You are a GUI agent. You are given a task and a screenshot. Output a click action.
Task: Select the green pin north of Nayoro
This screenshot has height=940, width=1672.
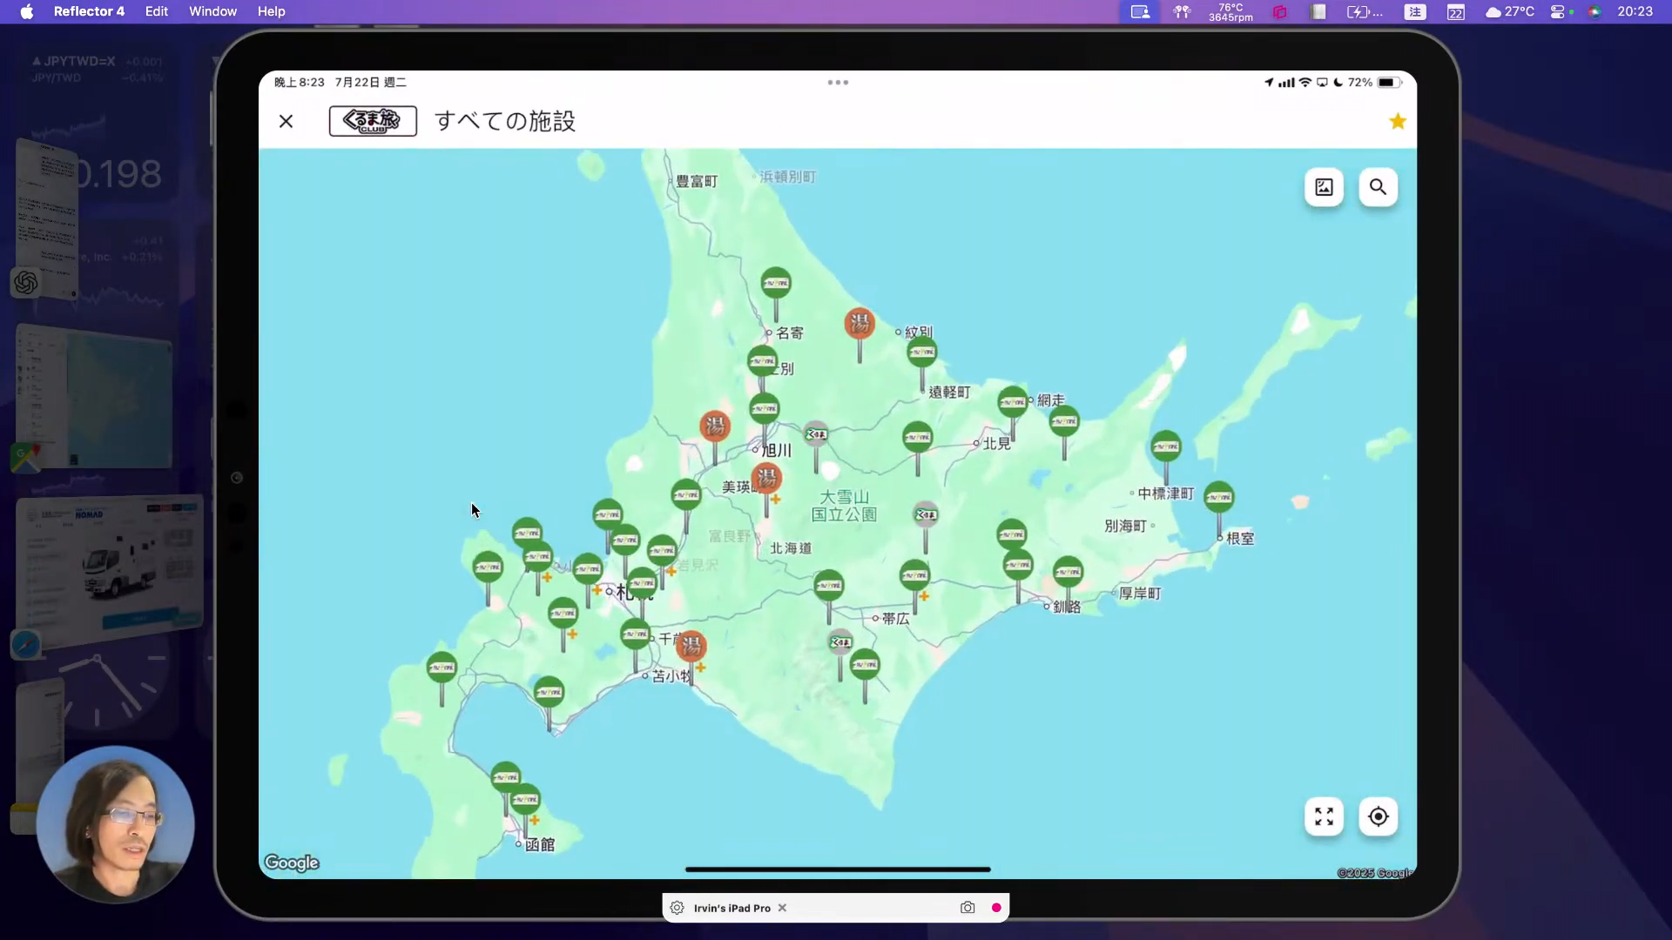(776, 284)
